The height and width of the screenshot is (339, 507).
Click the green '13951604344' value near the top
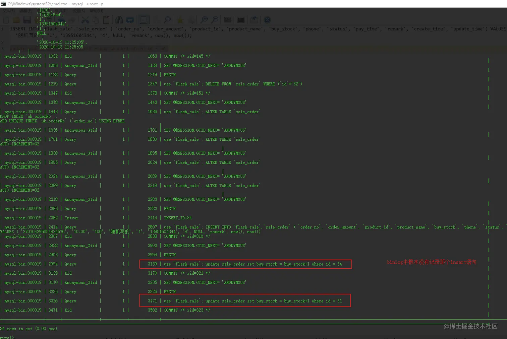[53, 24]
